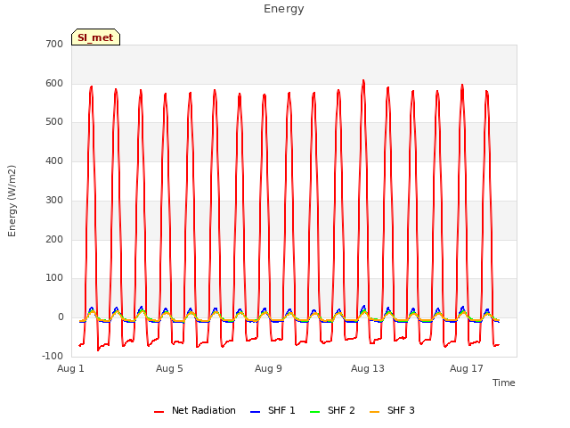Click the orange SHF 3 legend swatch
Image resolution: width=570 pixels, height=428 pixels.
coord(374,412)
